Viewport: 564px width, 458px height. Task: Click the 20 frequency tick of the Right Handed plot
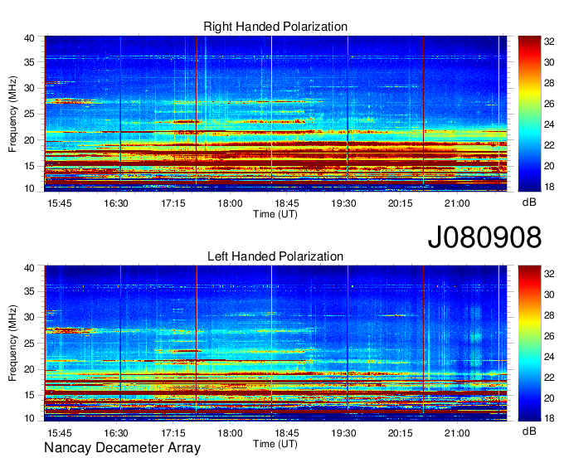[29, 140]
